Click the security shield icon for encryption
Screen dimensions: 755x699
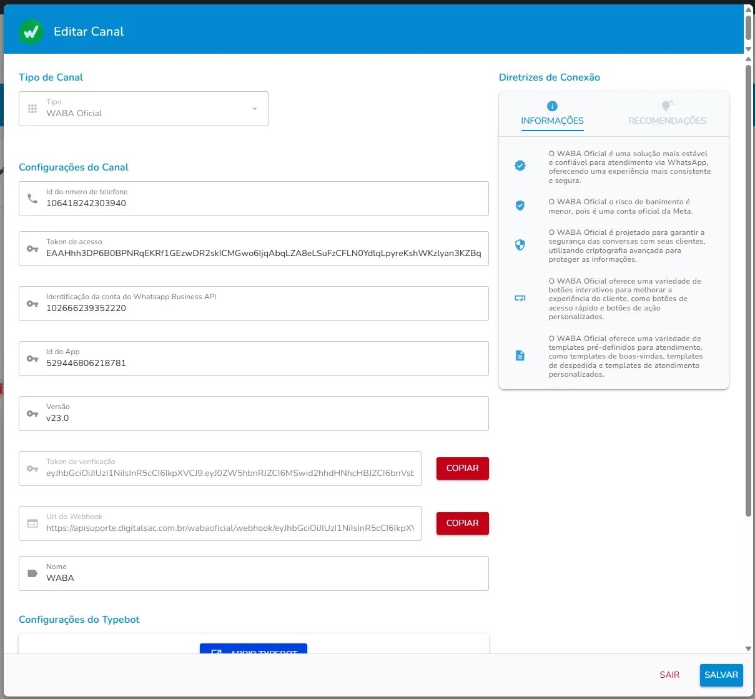pos(520,245)
